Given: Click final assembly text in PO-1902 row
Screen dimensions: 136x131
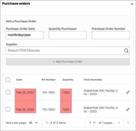Looking at the screenshot, I should [x=101, y=92].
